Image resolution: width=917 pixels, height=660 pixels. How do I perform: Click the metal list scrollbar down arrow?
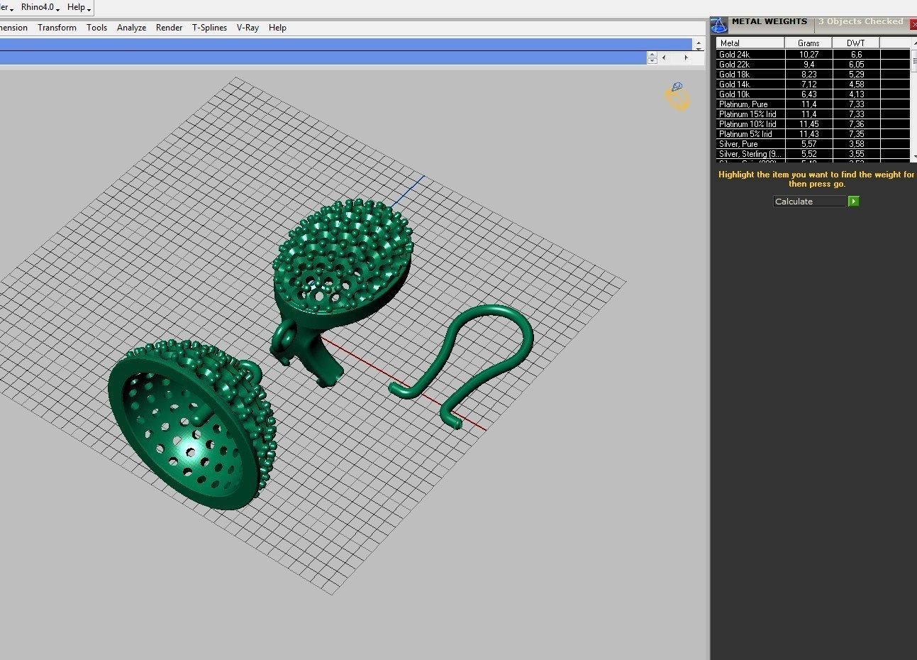pyautogui.click(x=914, y=156)
